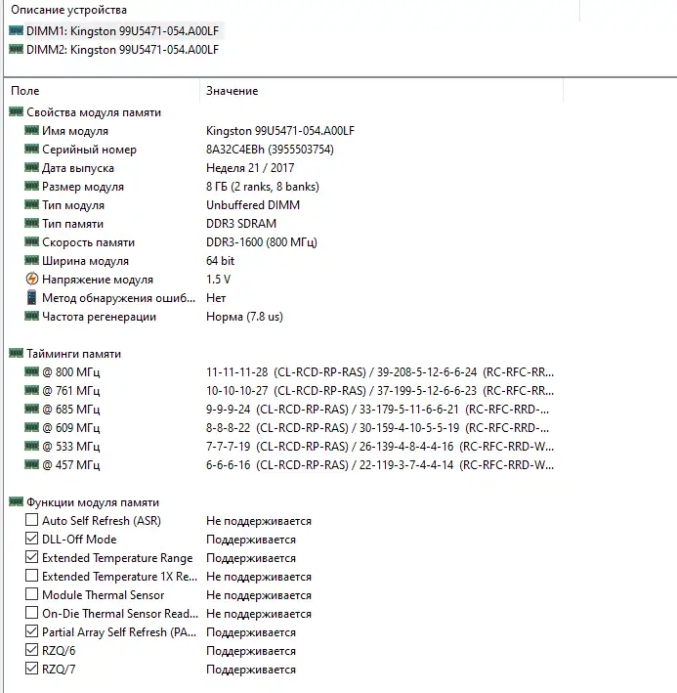Toggle the RZQ/7 checkbox
This screenshot has height=693, width=677.
coord(31,669)
